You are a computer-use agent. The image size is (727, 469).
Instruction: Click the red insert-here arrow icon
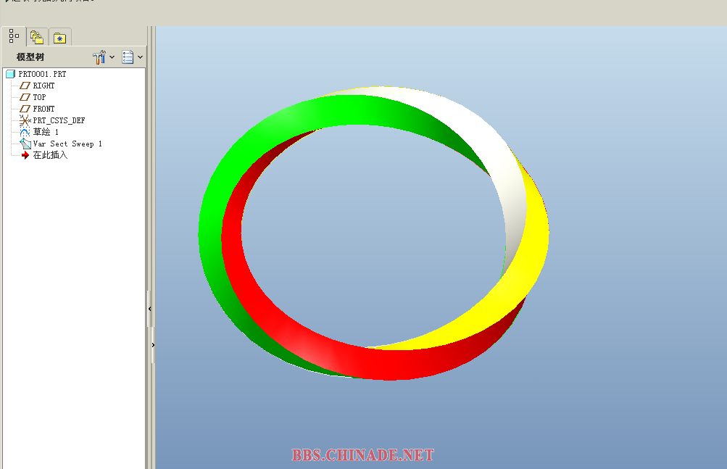point(25,155)
